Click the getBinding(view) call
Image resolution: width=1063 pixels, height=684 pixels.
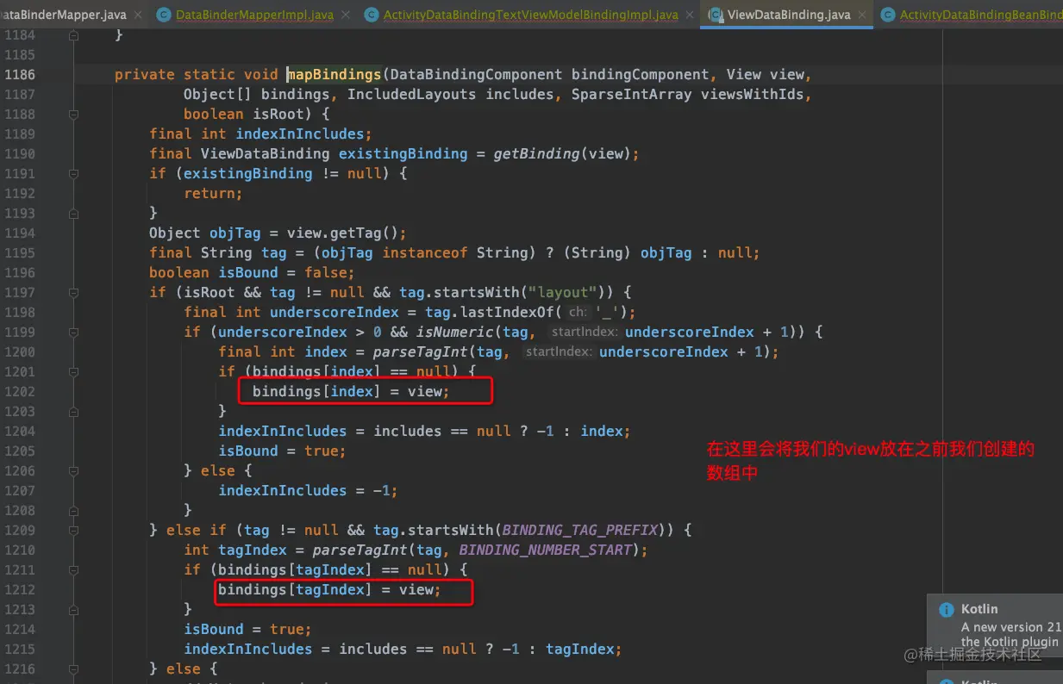tap(564, 153)
